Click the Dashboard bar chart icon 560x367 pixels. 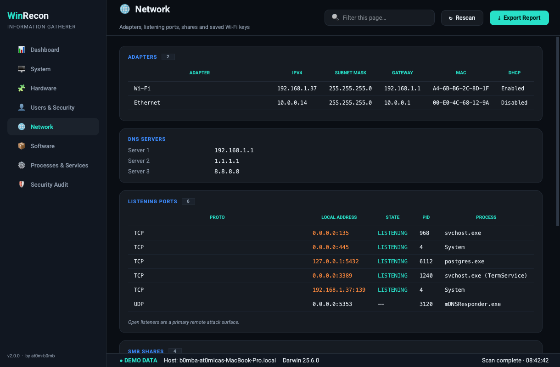click(x=22, y=50)
